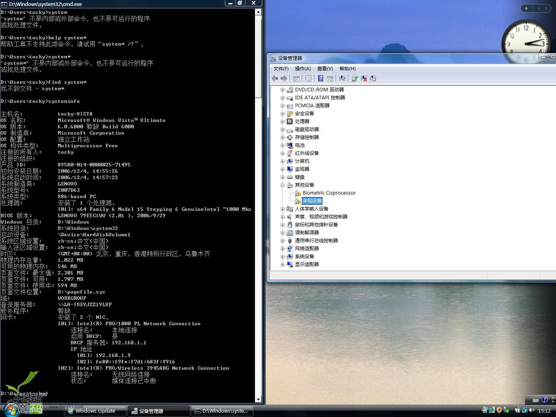Click the battery power tray icon
Viewport: 556px width, 417px height.
point(517,410)
